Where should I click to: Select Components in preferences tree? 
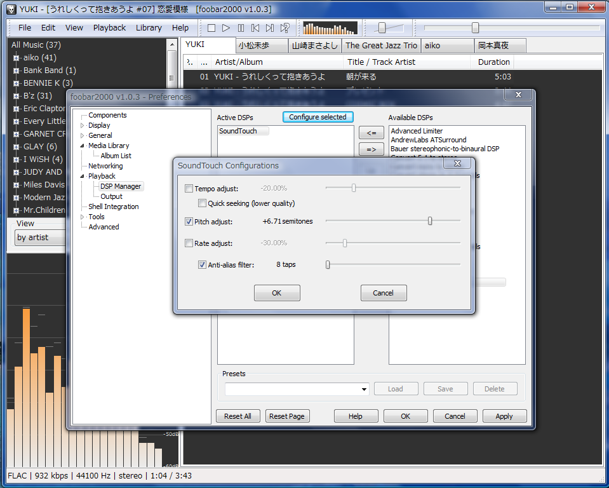click(107, 116)
